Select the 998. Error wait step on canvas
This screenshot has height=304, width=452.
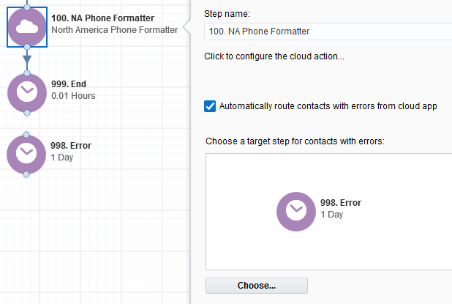point(26,155)
